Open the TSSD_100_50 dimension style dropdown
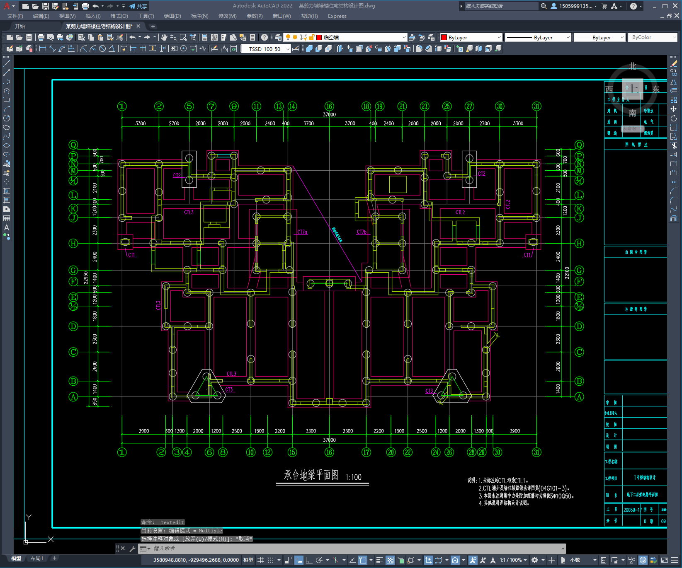Screen dimensions: 682x568 (266, 49)
